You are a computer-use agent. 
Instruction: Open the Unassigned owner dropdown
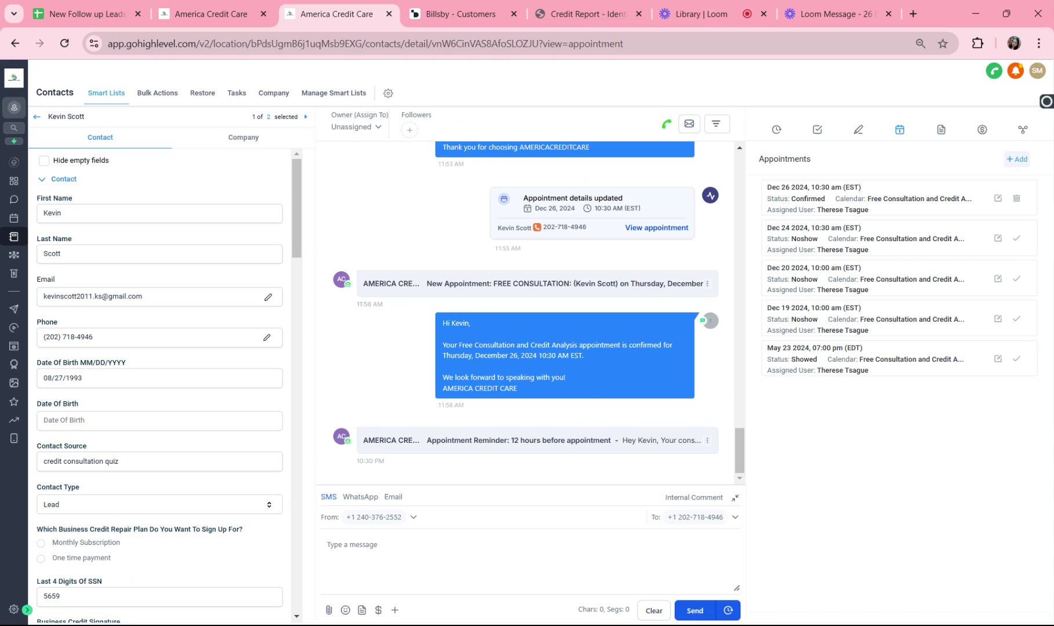click(357, 127)
